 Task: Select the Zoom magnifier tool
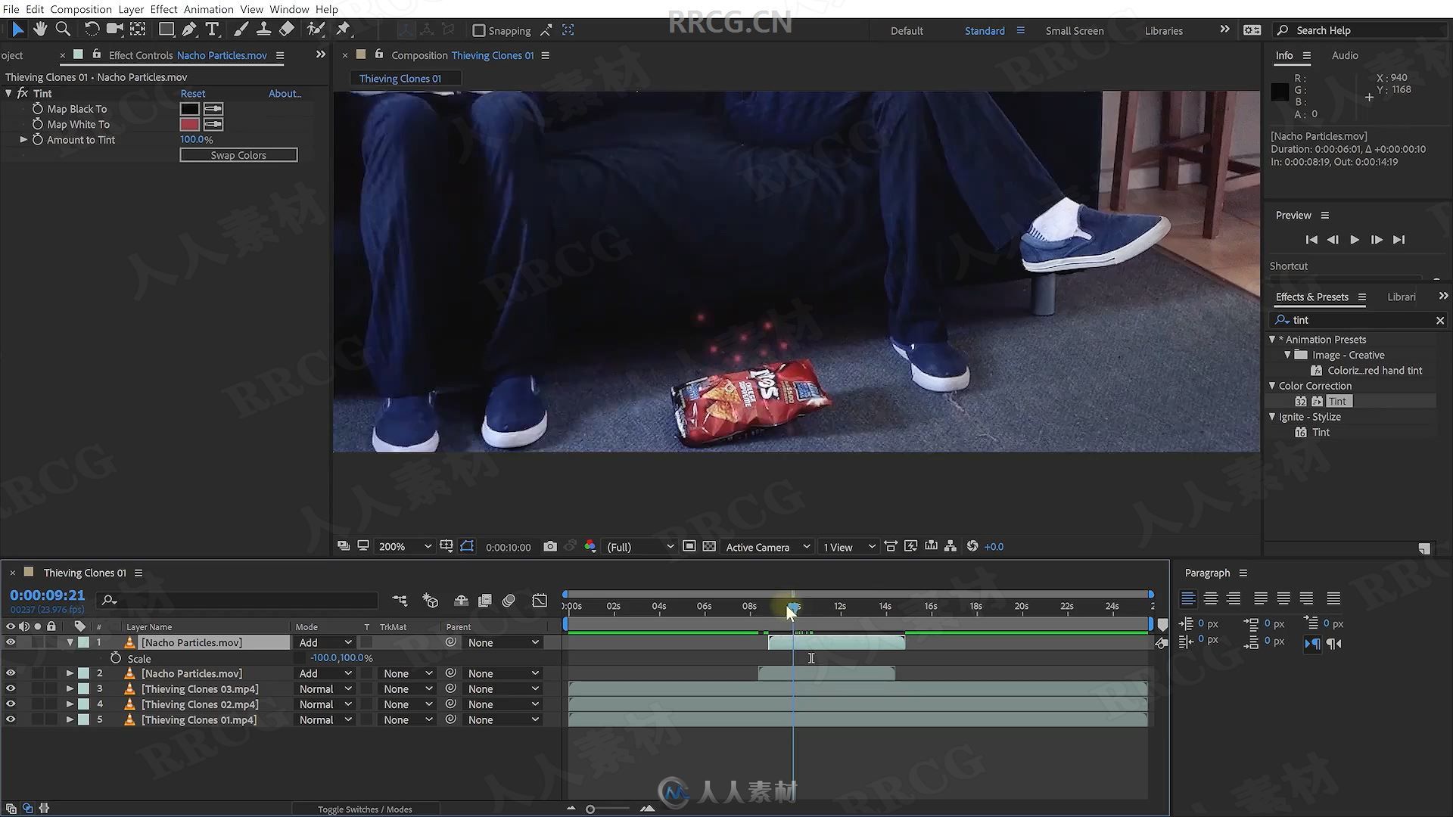[64, 30]
